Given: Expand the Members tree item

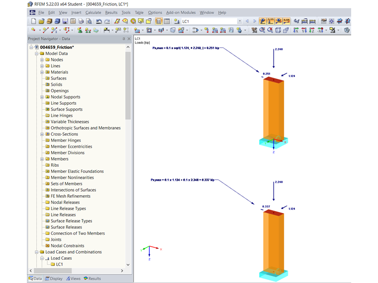Looking at the screenshot, I should (x=42, y=159).
